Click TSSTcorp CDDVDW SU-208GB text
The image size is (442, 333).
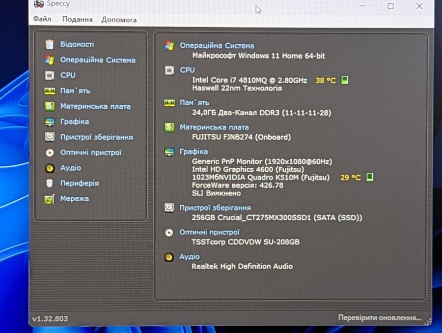tap(246, 242)
